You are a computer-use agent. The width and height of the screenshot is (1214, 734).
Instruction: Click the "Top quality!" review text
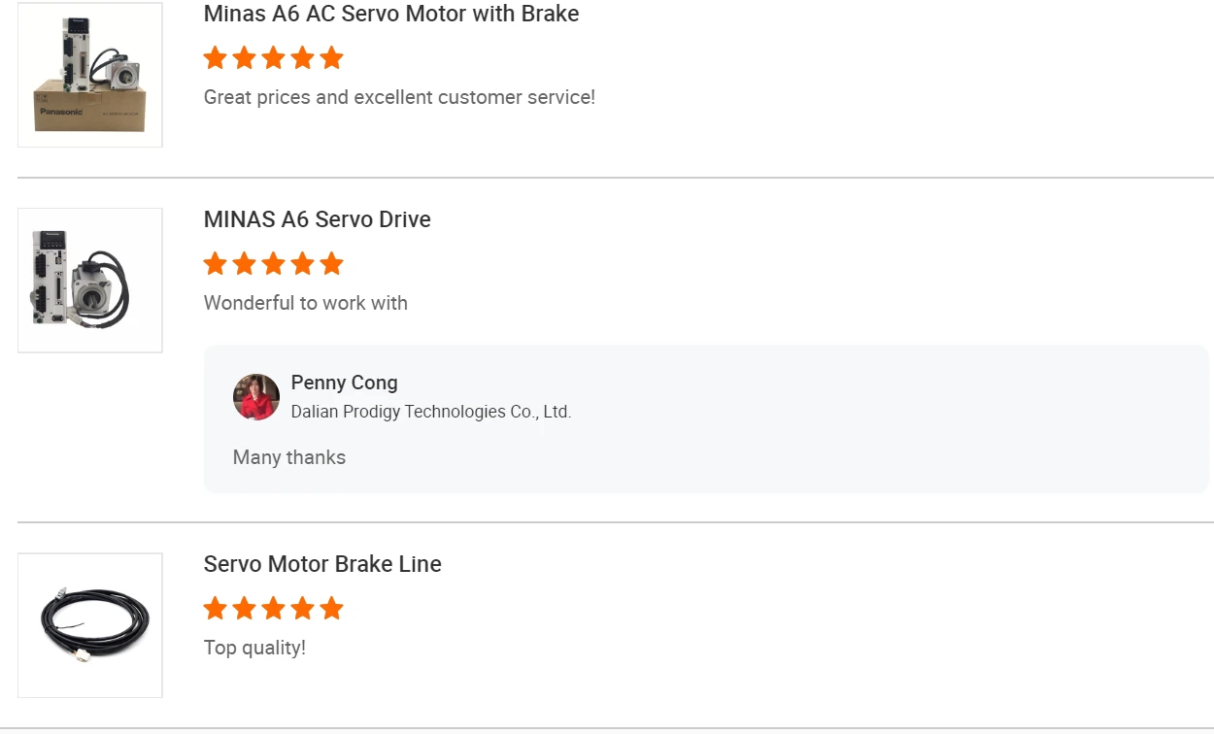[x=254, y=648]
